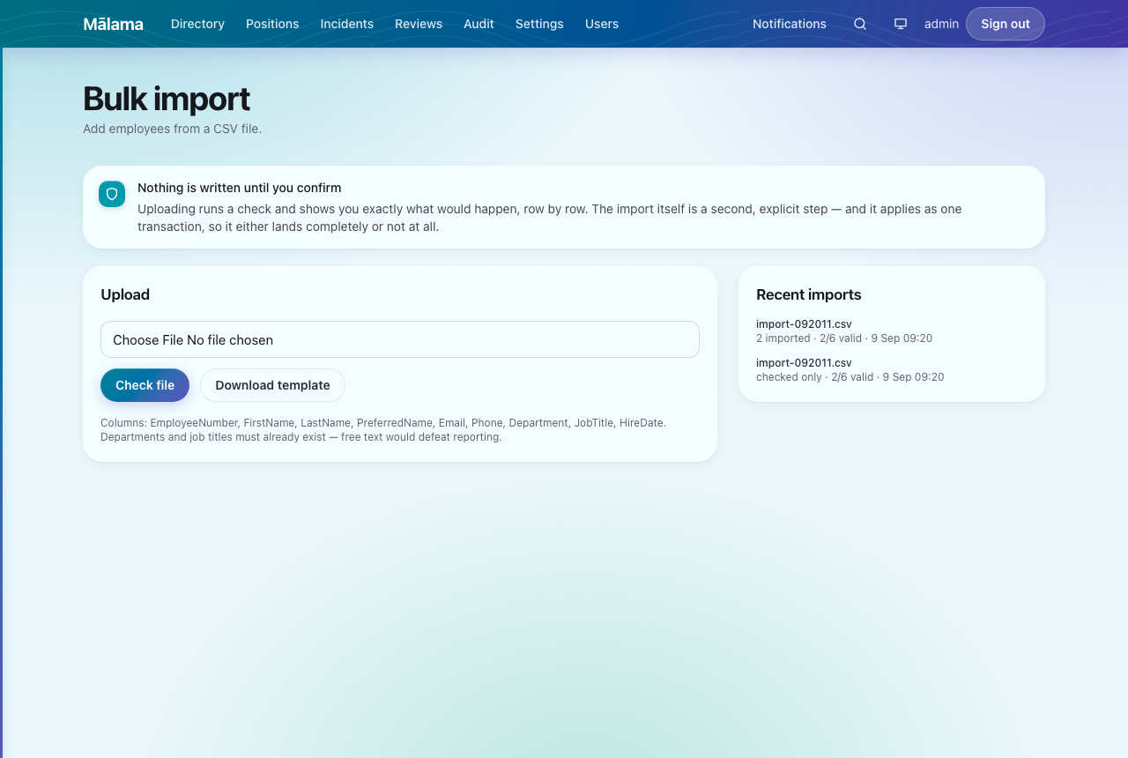Open the Directory menu item
The width and height of the screenshot is (1128, 758).
pyautogui.click(x=197, y=24)
